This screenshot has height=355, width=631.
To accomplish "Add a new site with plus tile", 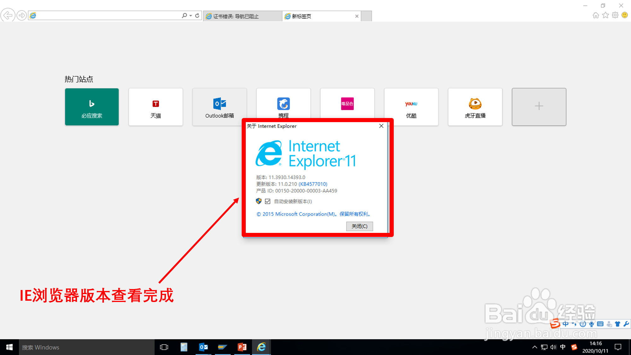I will 539,107.
